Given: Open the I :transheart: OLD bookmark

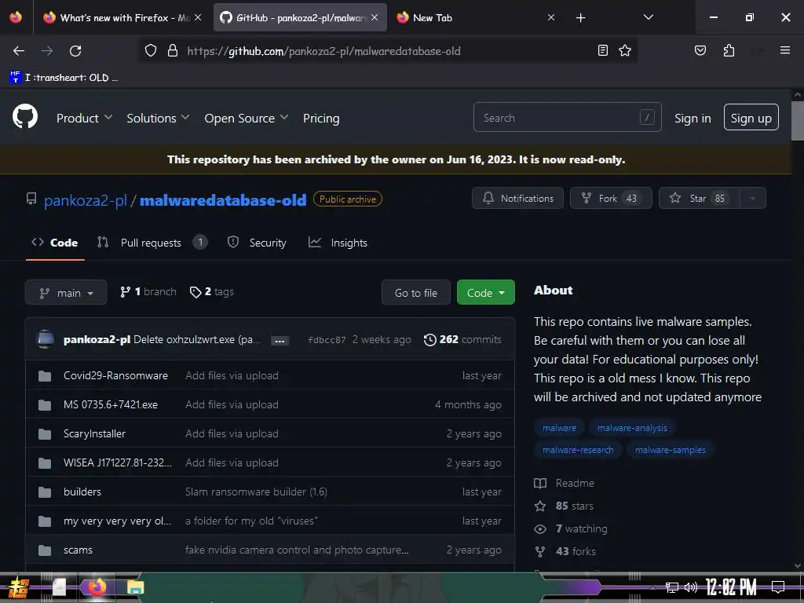Looking at the screenshot, I should (x=64, y=78).
